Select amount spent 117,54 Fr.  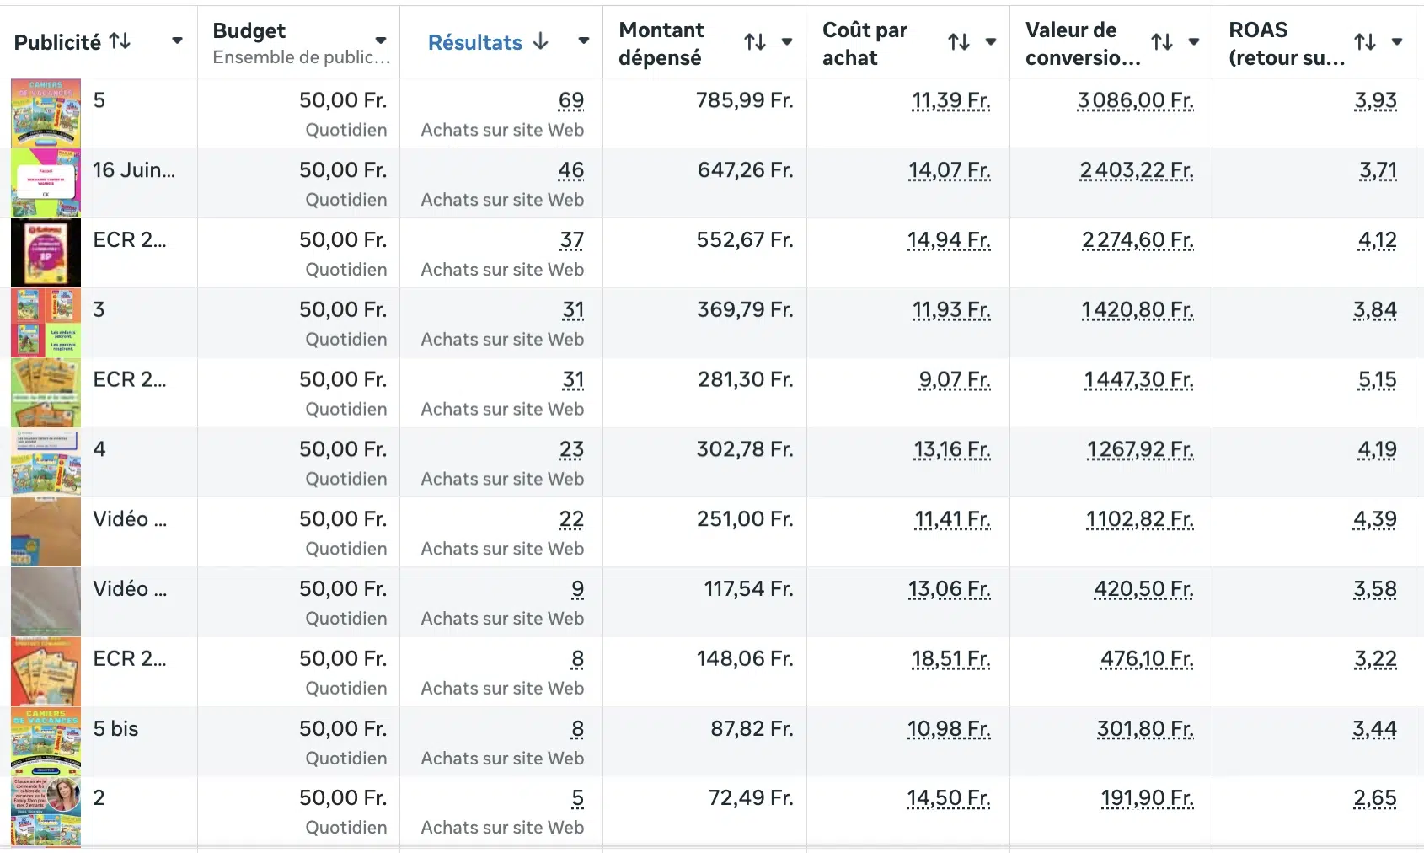pyautogui.click(x=749, y=589)
